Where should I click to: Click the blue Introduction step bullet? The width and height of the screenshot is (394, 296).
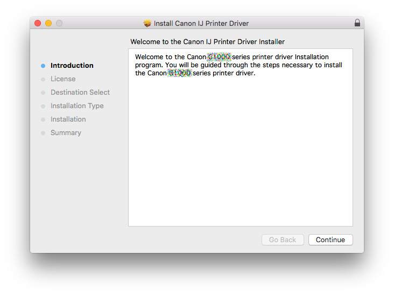43,66
